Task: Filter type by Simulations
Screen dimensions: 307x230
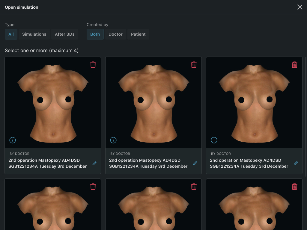Action: point(34,34)
